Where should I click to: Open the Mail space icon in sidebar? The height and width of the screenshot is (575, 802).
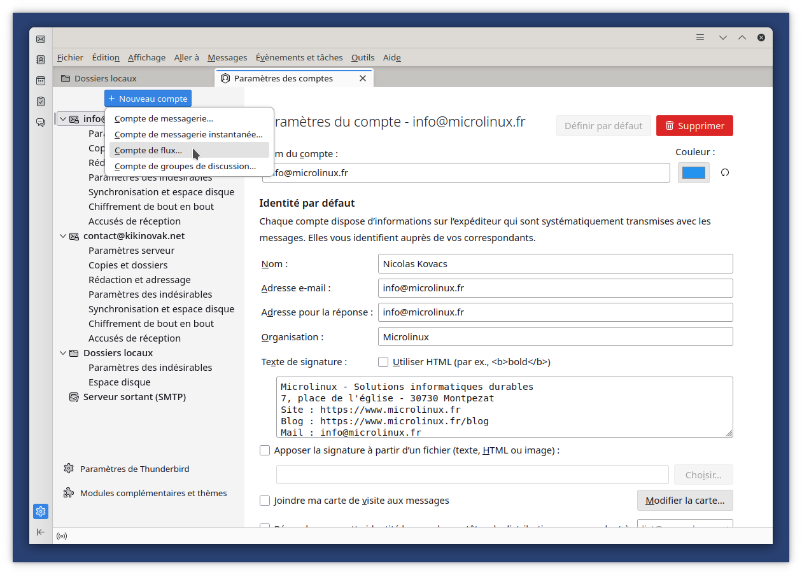[41, 39]
